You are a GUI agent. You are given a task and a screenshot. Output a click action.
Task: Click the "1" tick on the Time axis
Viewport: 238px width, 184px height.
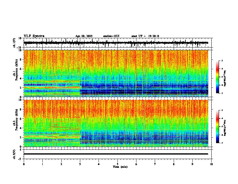pyautogui.click(x=42, y=164)
